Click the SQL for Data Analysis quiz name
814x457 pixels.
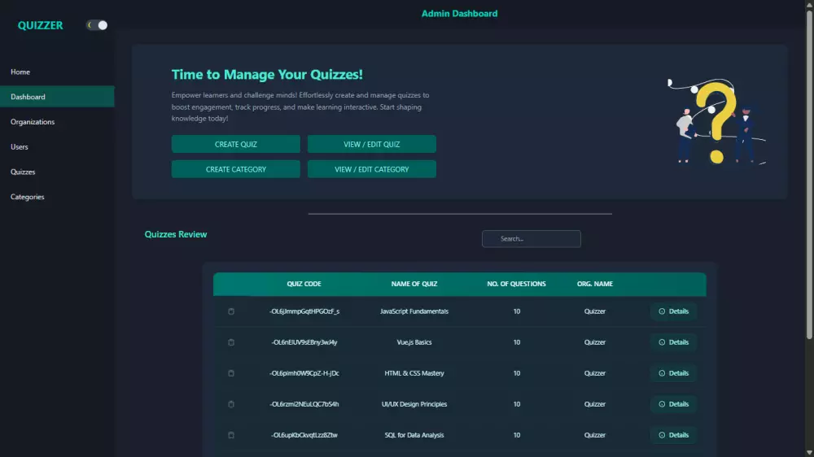point(414,435)
